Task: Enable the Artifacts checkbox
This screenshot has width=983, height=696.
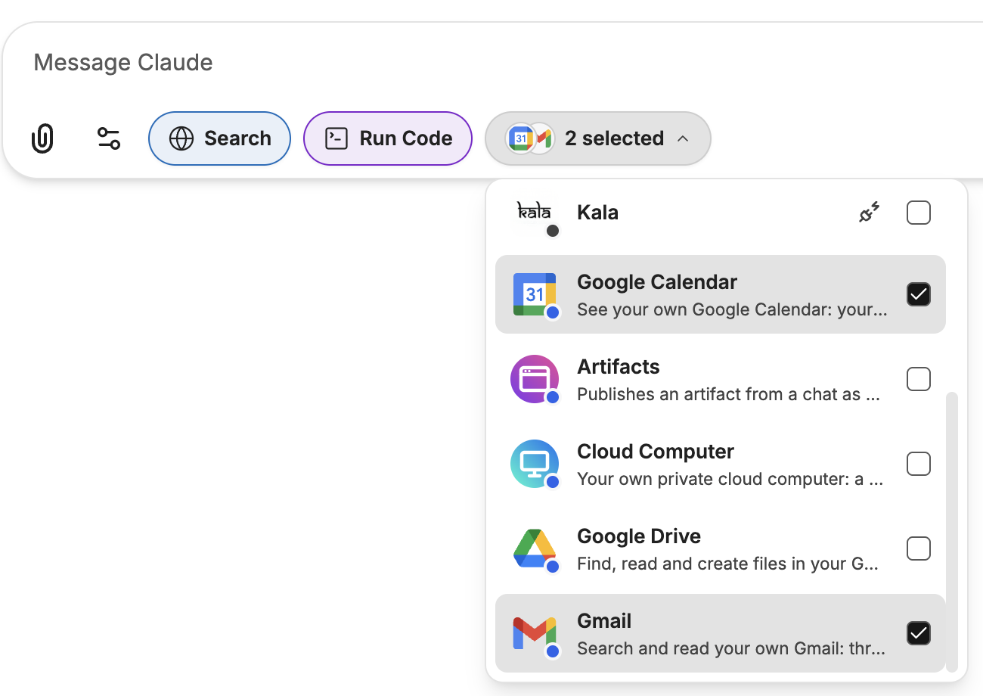Action: tap(919, 379)
